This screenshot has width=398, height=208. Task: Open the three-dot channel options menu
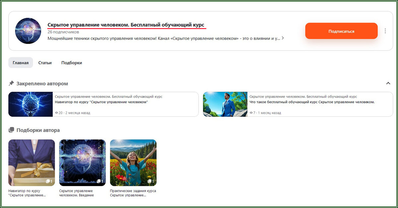385,31
